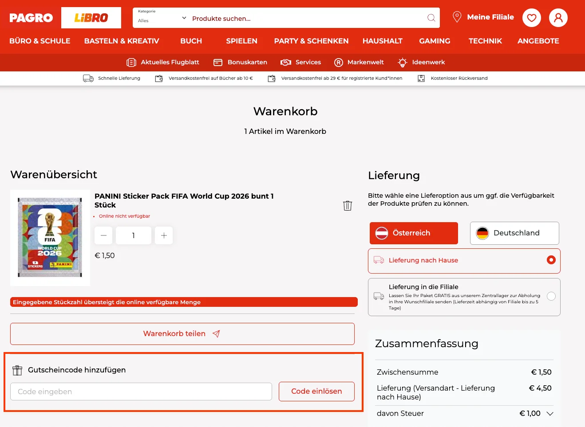585x427 pixels.
Task: Click the Aktuelles Flugblatt flyer icon
Action: pyautogui.click(x=131, y=63)
